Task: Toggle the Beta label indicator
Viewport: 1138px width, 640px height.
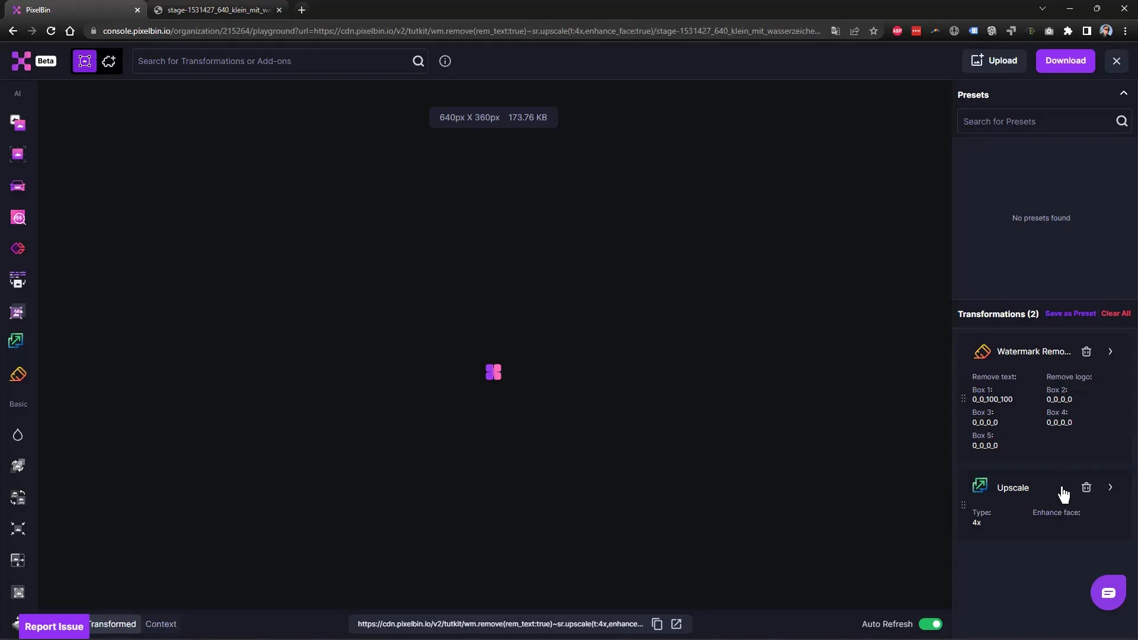Action: pyautogui.click(x=45, y=61)
